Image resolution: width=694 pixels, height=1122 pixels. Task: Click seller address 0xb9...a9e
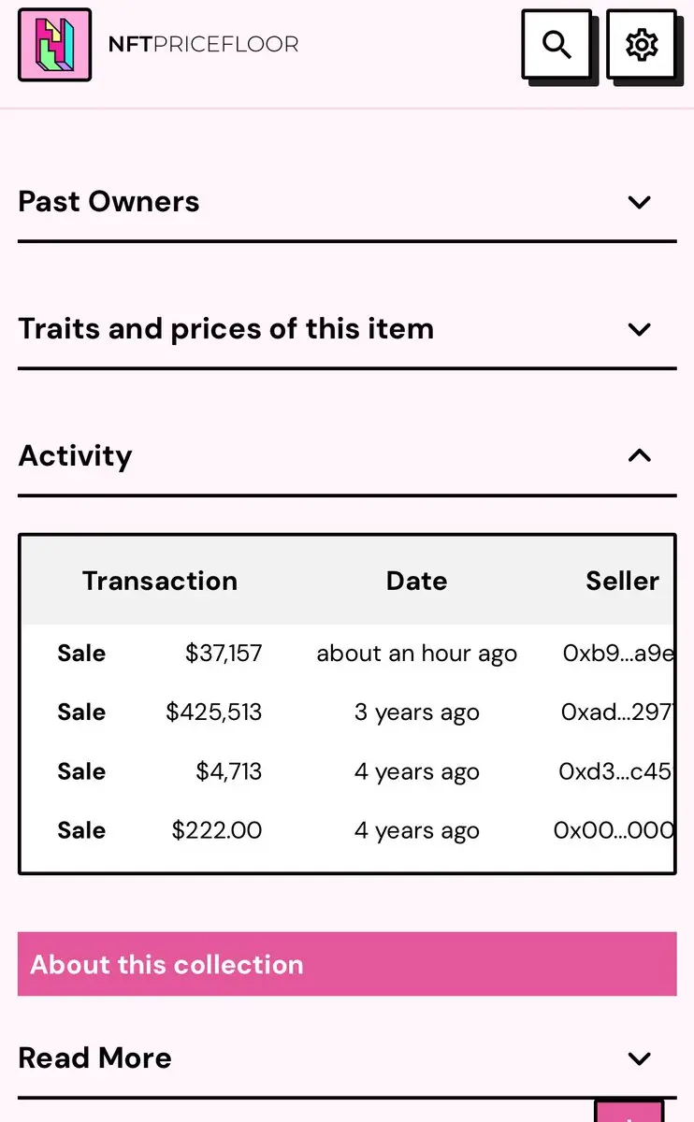click(617, 654)
